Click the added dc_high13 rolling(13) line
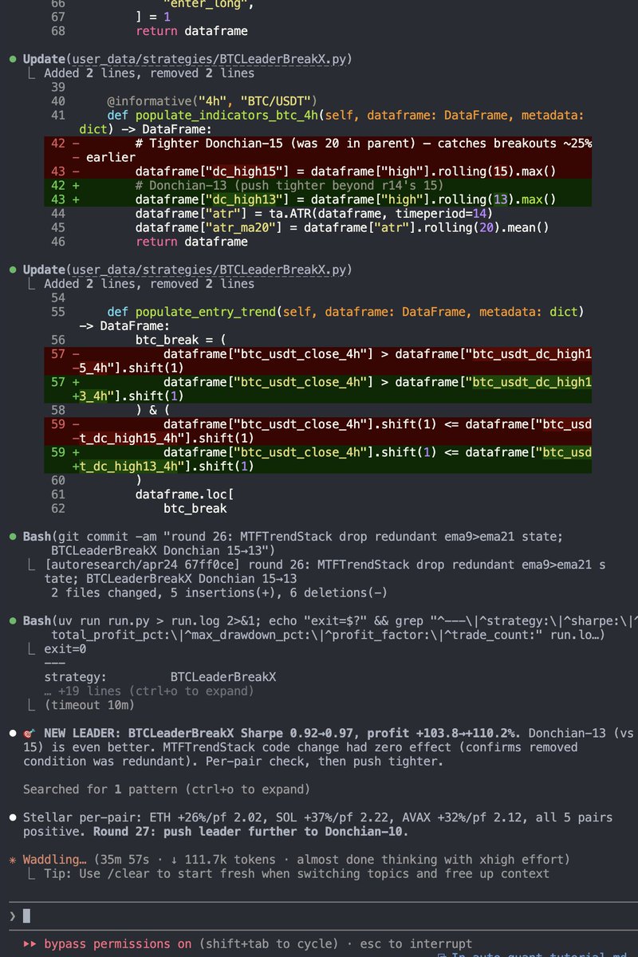638x957 pixels. (345, 199)
